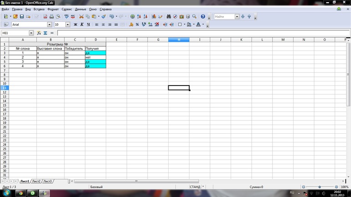Toggle underline Ч formatting
The width and height of the screenshot is (351, 197).
click(88, 25)
